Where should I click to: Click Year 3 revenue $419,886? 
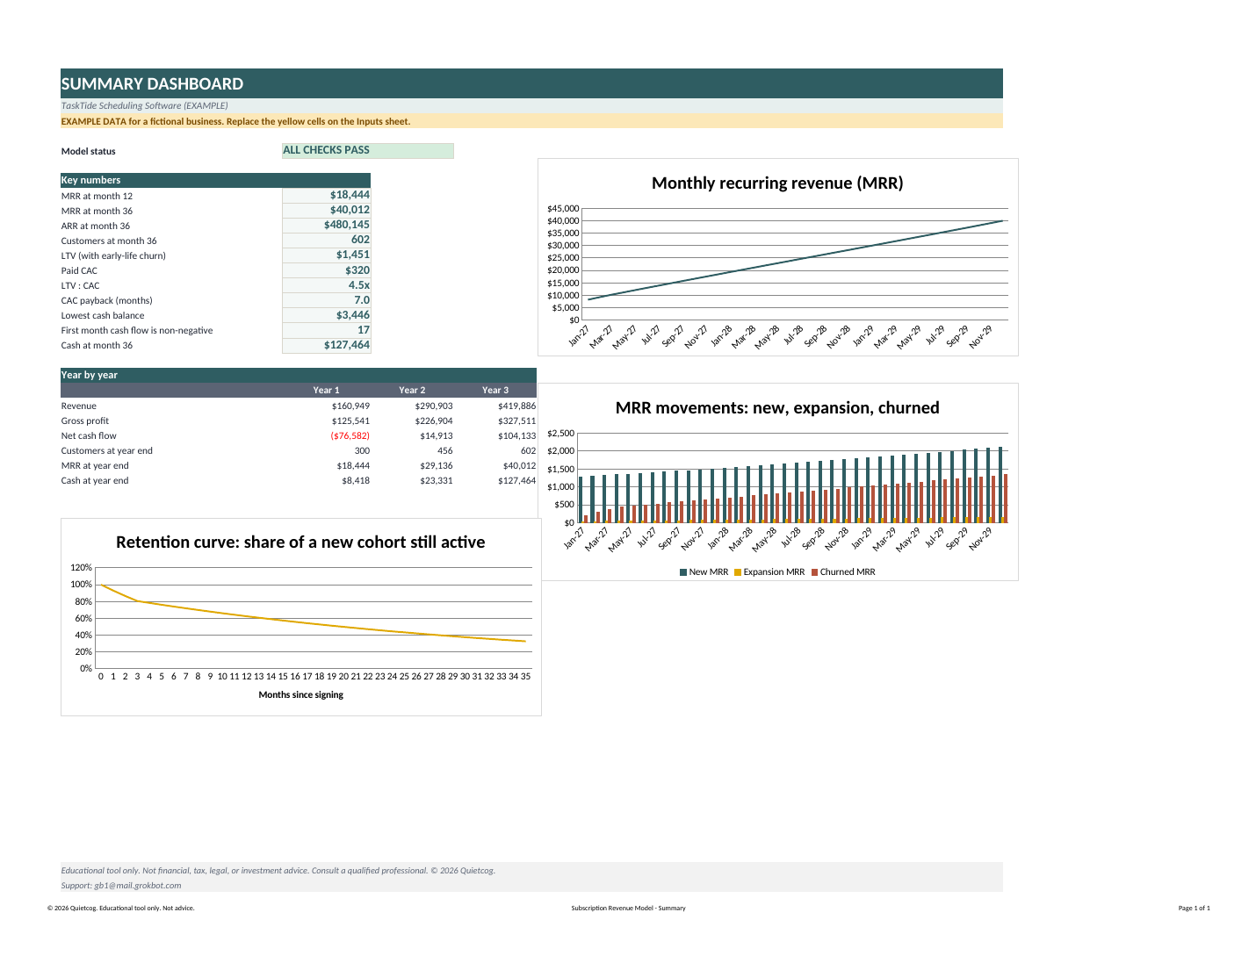(516, 406)
